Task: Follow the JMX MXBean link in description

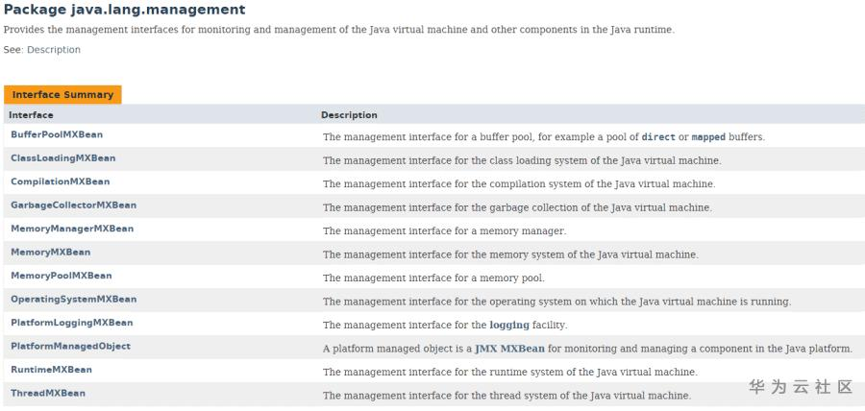Action: (510, 349)
